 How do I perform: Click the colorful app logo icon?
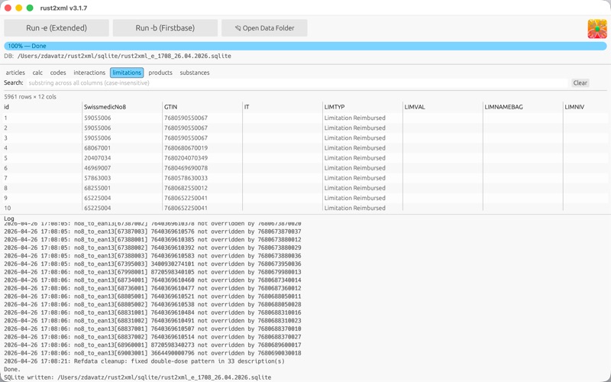tap(597, 29)
